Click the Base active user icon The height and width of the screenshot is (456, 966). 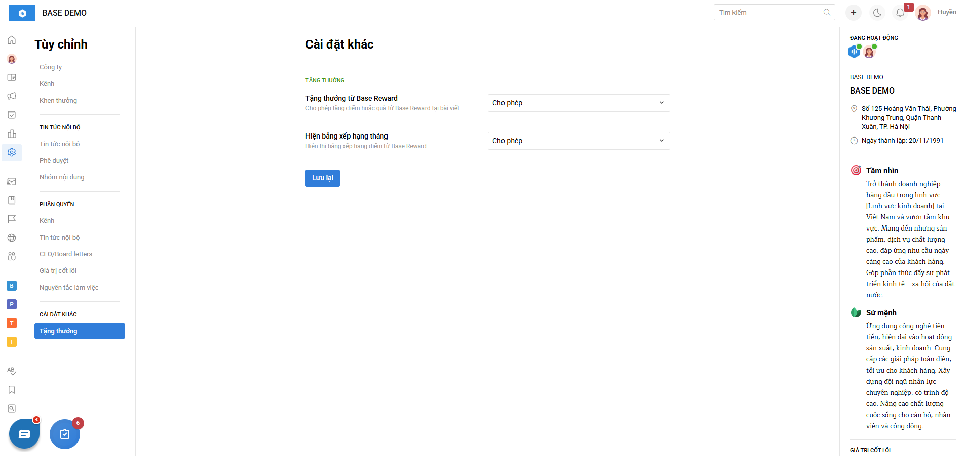tap(855, 51)
